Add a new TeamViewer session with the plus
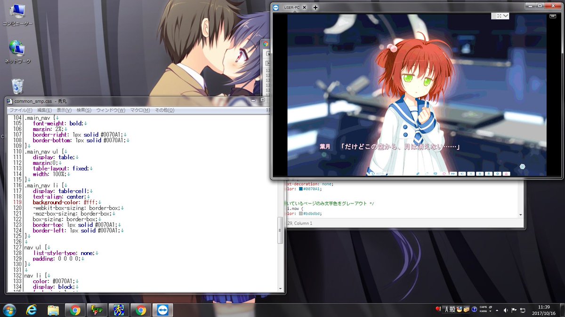 [x=315, y=8]
